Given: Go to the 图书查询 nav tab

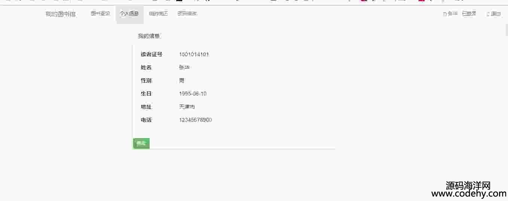Looking at the screenshot, I should coord(100,14).
